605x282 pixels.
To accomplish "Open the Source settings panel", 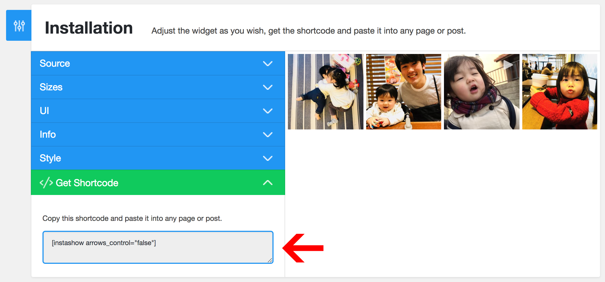I will tap(158, 63).
